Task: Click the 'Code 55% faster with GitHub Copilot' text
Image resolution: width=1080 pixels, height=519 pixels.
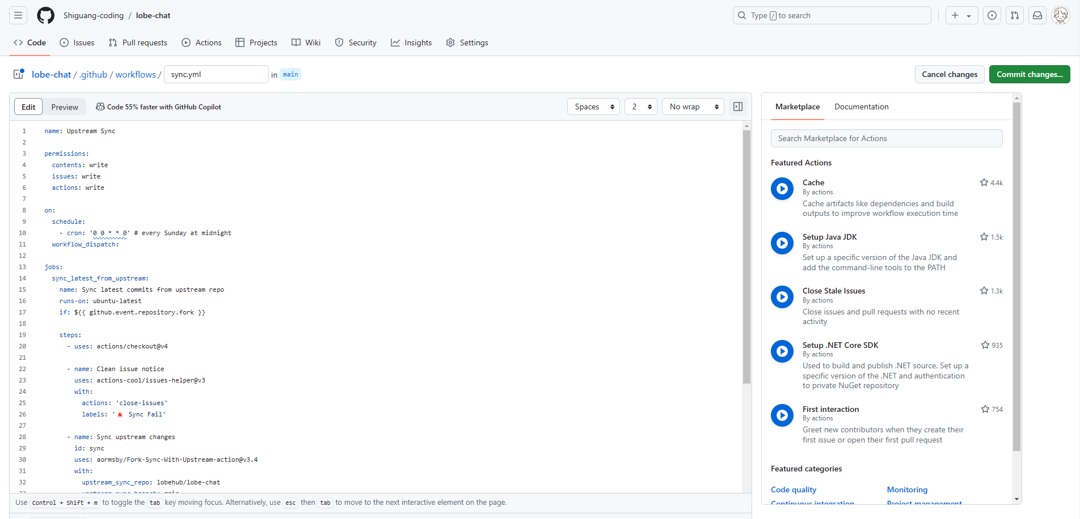Action: [x=164, y=107]
